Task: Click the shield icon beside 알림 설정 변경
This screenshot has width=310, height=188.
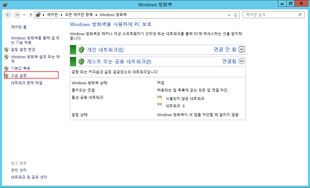Action: point(7,49)
